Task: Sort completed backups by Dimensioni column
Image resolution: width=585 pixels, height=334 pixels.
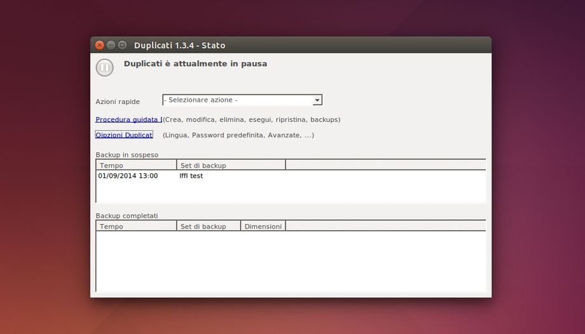Action: pyautogui.click(x=263, y=226)
